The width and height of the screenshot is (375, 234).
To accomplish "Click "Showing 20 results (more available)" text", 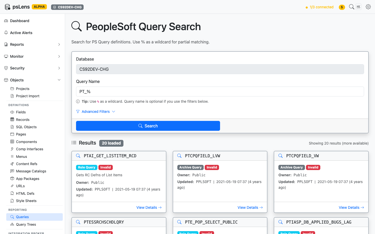I will [x=339, y=143].
